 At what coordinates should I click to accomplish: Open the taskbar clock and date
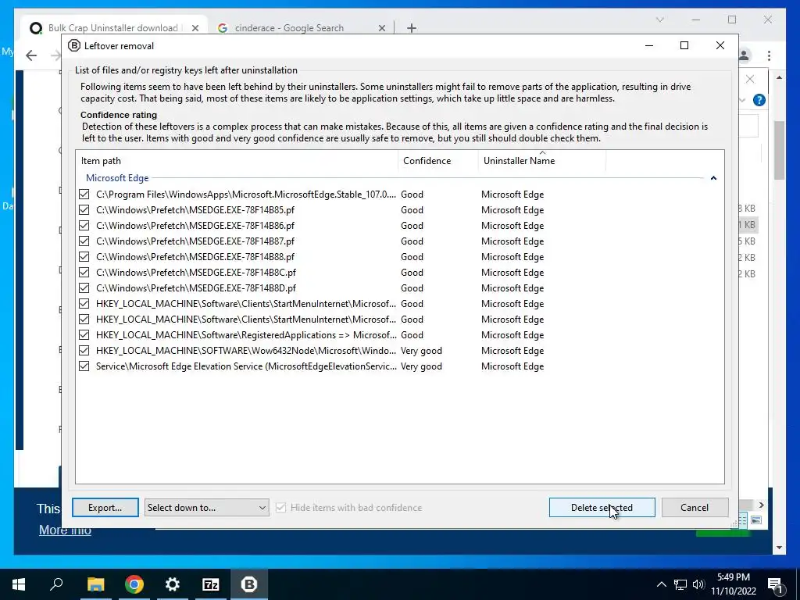coord(733,584)
